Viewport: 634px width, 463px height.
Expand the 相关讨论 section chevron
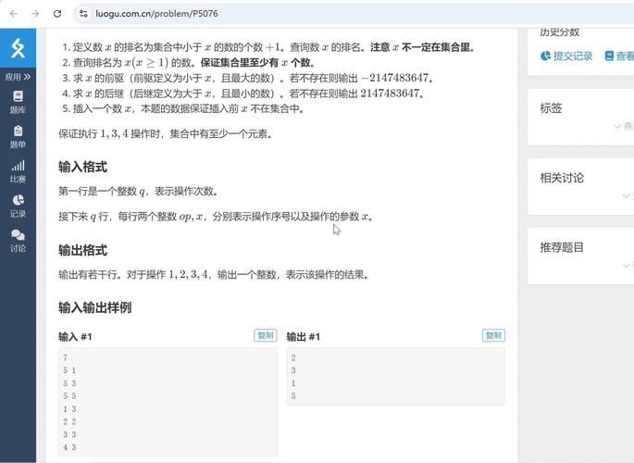pos(626,195)
